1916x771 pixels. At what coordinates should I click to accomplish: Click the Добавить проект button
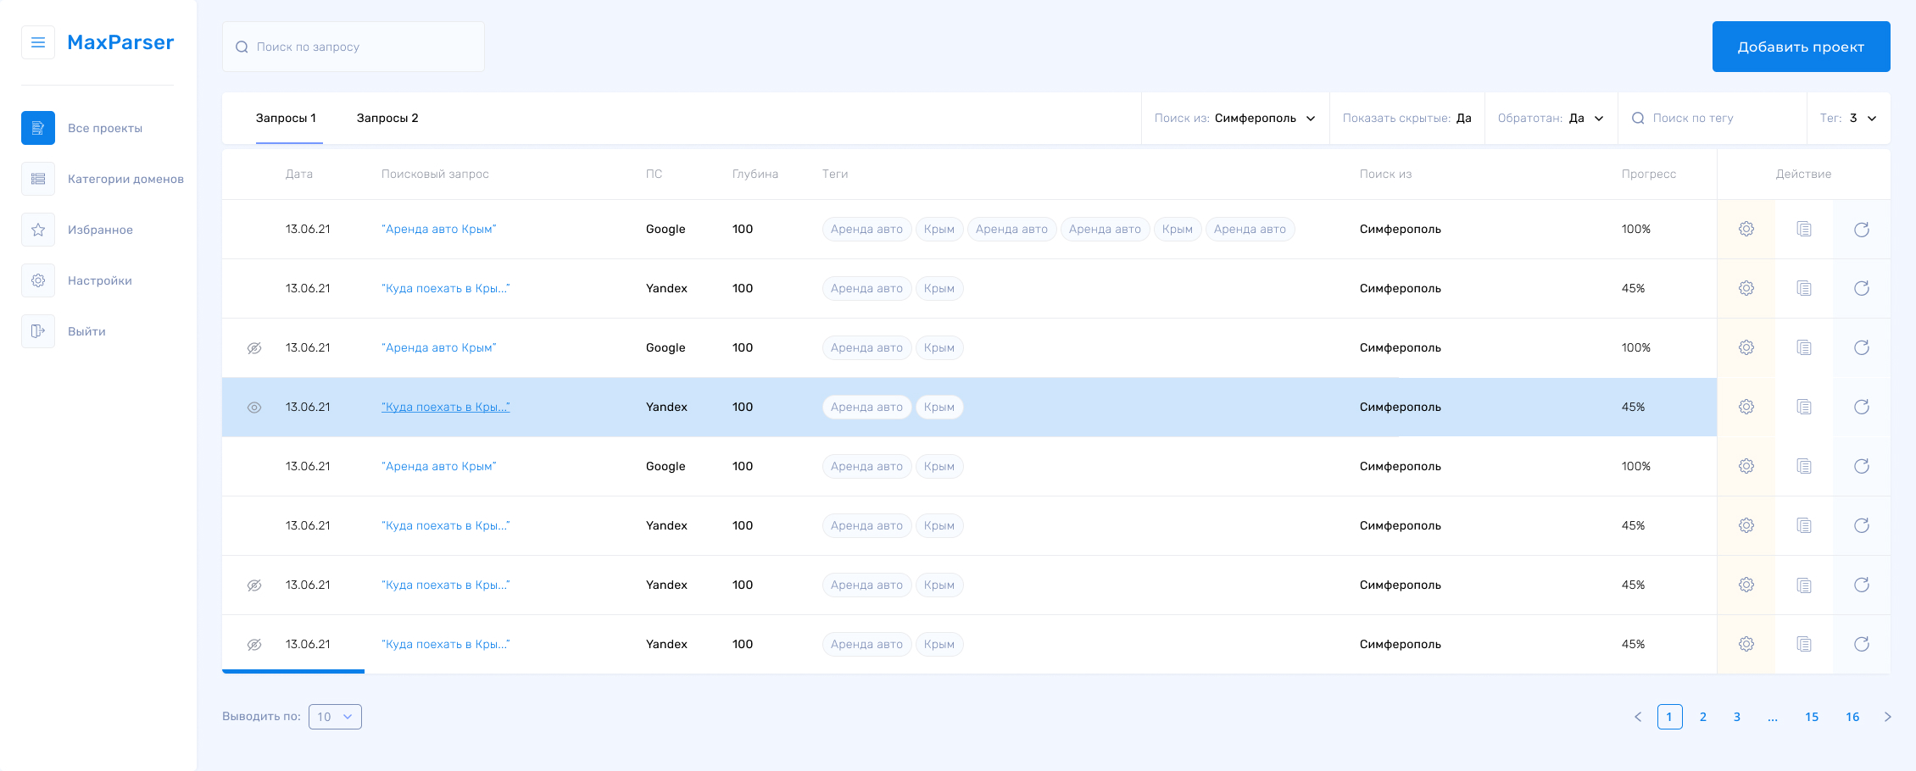click(x=1802, y=47)
